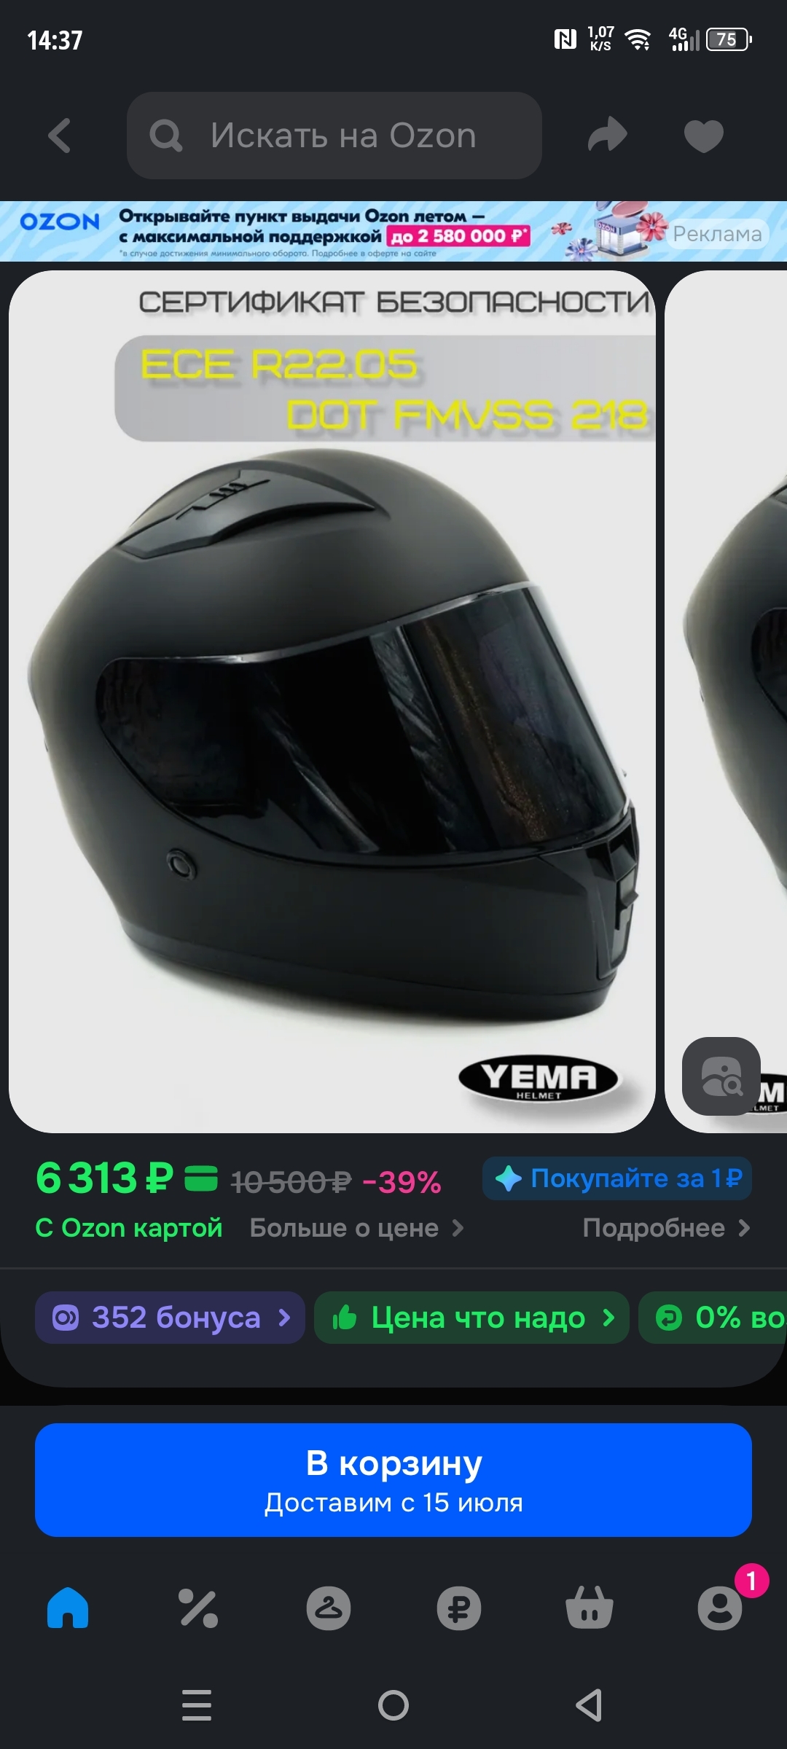The height and width of the screenshot is (1749, 787).
Task: Open the main helmet product image
Action: [332, 701]
